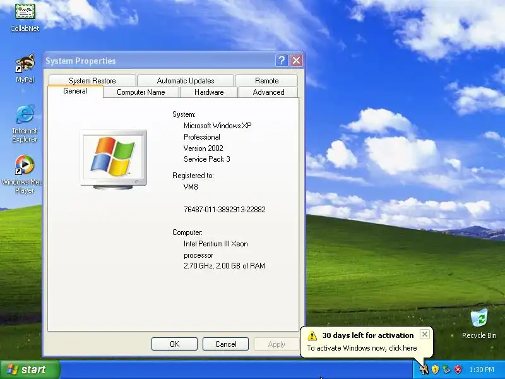505x379 pixels.
Task: Click 'To activate Windows now, click here'
Action: click(x=362, y=348)
